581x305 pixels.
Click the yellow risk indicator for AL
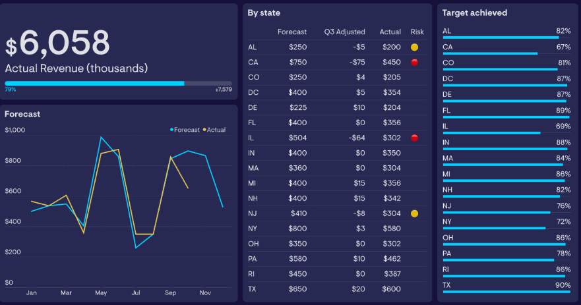[x=414, y=47]
